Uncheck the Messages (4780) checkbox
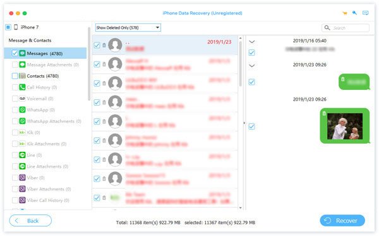Screen dimensions: 379x236 (15, 53)
